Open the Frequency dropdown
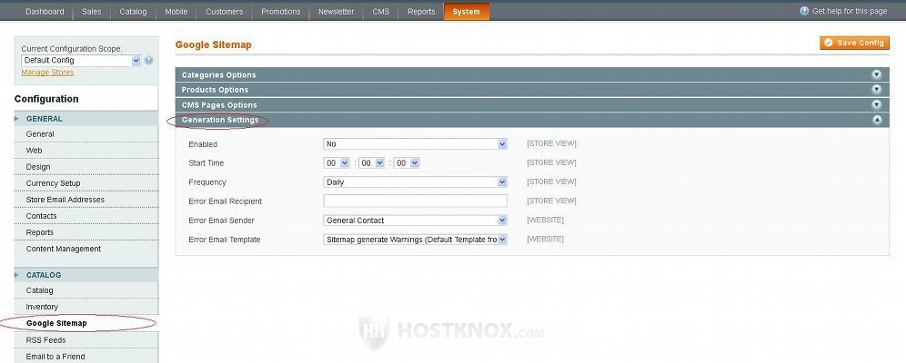Viewport: 906px width, 363px height. click(415, 182)
